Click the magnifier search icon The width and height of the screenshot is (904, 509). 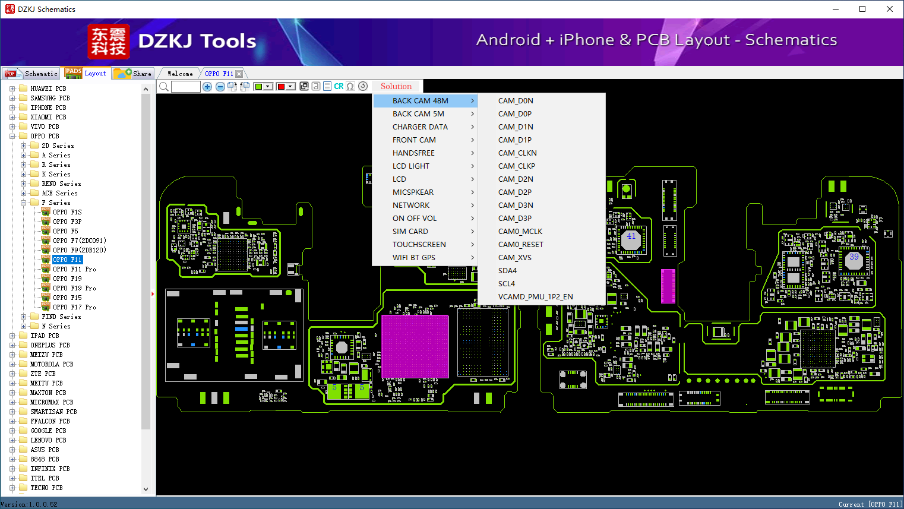click(164, 87)
